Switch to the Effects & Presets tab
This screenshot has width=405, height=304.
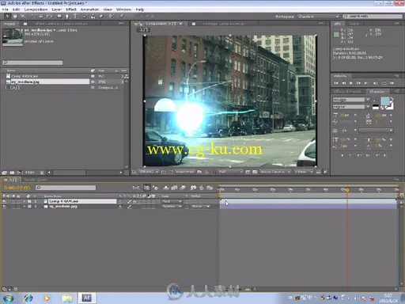point(347,92)
